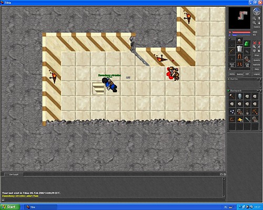Switch to the Default chat tab
This screenshot has width=263, height=210.
[14, 174]
